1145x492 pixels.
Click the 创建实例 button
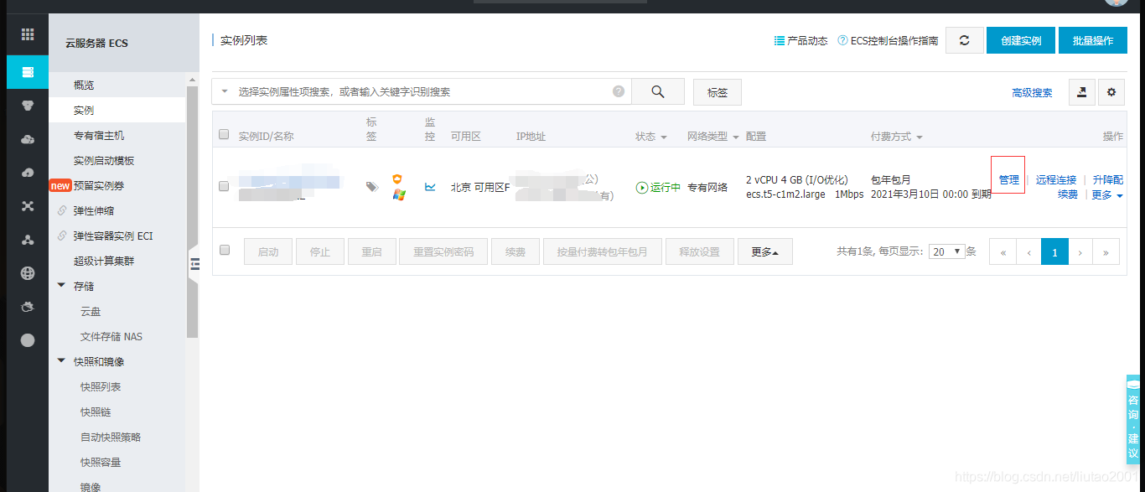1020,40
